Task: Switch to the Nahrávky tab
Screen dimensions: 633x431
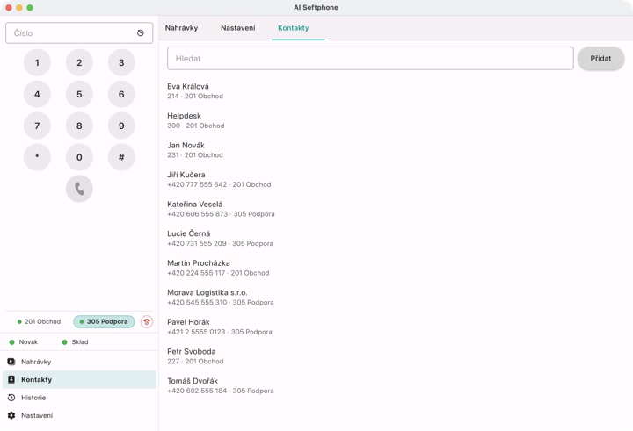Action: click(181, 28)
